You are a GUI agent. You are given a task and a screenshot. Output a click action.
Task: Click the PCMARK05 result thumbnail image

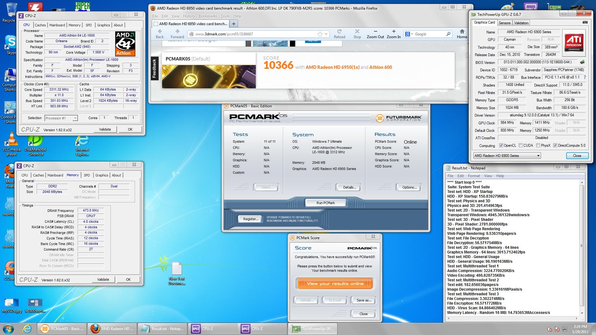click(209, 77)
